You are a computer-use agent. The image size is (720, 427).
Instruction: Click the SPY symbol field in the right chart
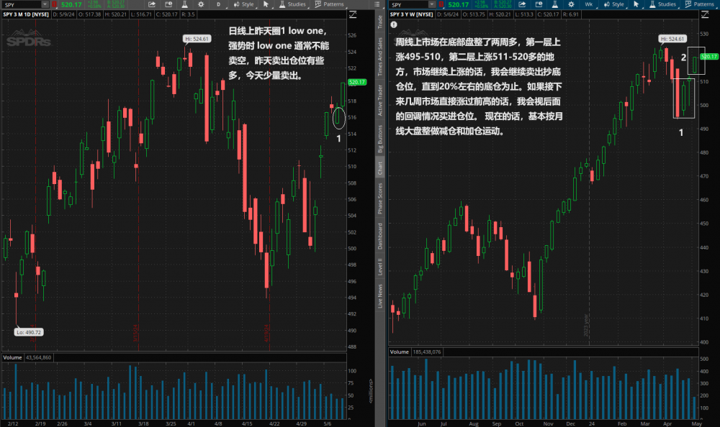409,4
